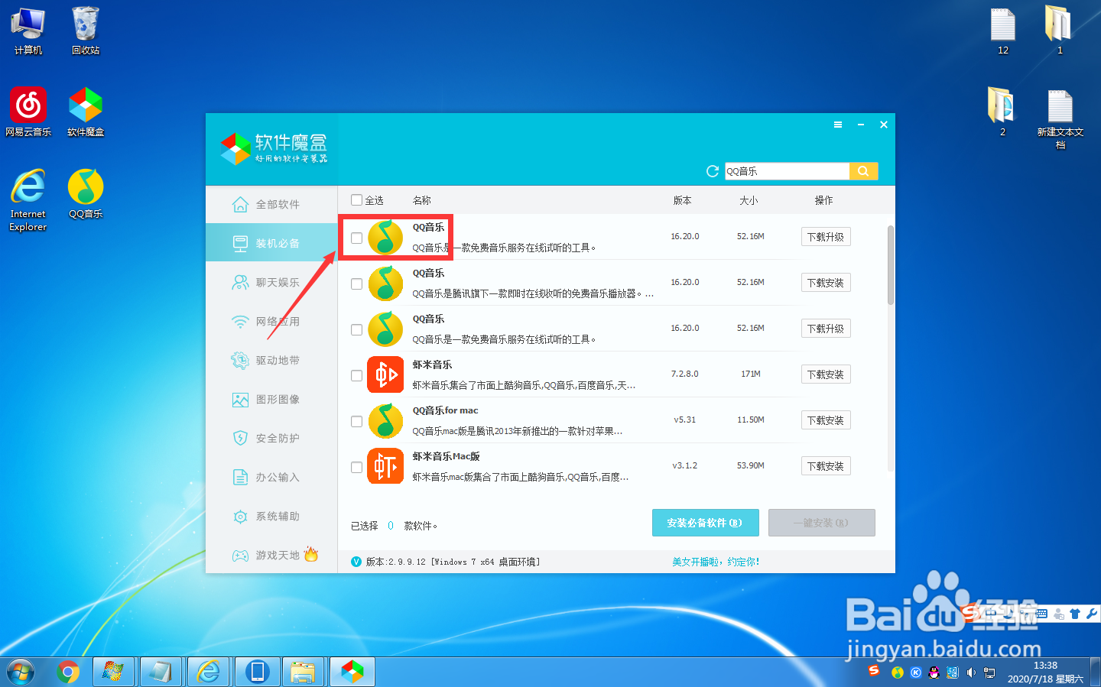The width and height of the screenshot is (1101, 687).
Task: Check the box for QQ音乐 腾讯旗下 row
Action: pos(356,284)
